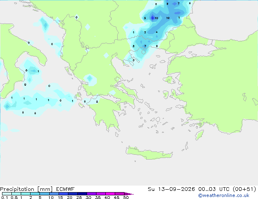Viewport: 258px width, 199px height.
Task: Click the date Su 13-09-2026 label
Action: click(x=171, y=189)
